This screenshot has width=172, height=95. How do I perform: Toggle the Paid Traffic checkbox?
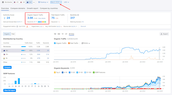(69, 43)
